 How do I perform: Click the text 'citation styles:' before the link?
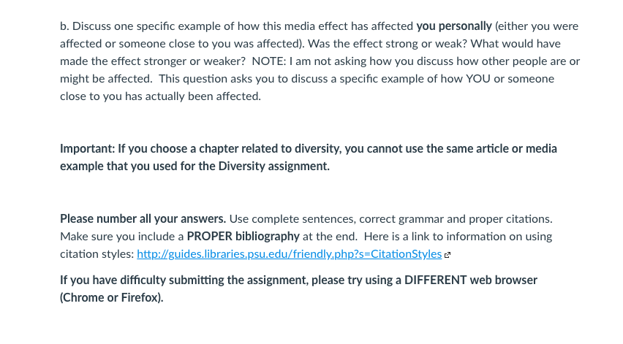(x=97, y=254)
